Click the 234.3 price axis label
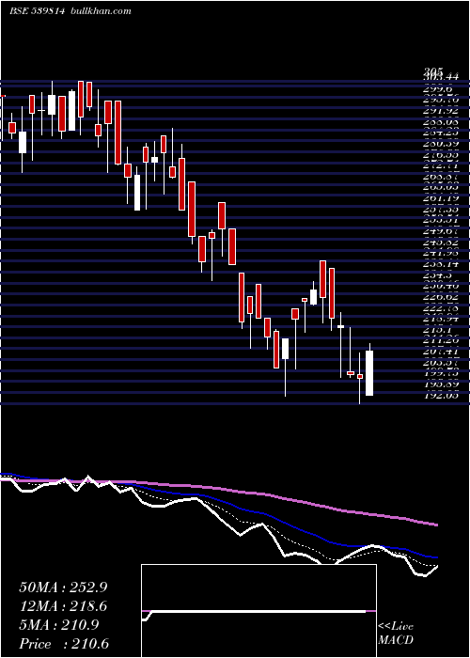 pos(438,274)
